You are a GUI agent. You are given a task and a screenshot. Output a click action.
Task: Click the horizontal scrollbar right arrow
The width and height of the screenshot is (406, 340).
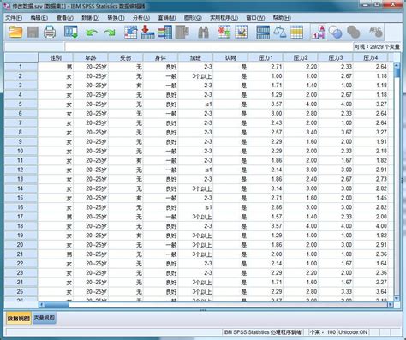390,305
